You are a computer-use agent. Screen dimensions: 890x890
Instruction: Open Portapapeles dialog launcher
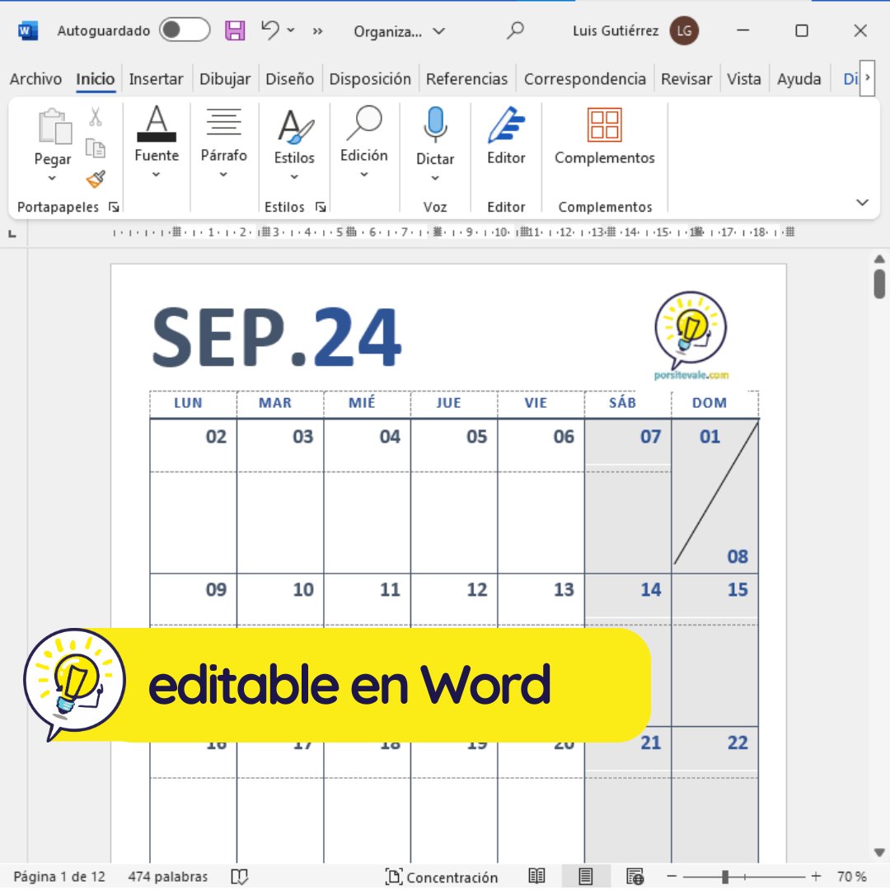click(114, 207)
